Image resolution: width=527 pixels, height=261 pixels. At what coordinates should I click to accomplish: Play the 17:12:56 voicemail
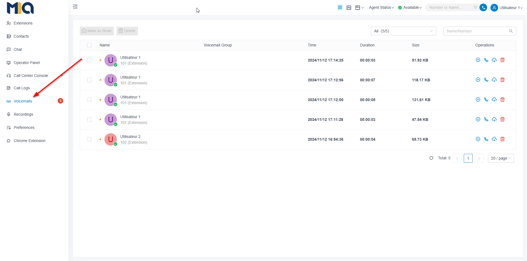tap(478, 80)
